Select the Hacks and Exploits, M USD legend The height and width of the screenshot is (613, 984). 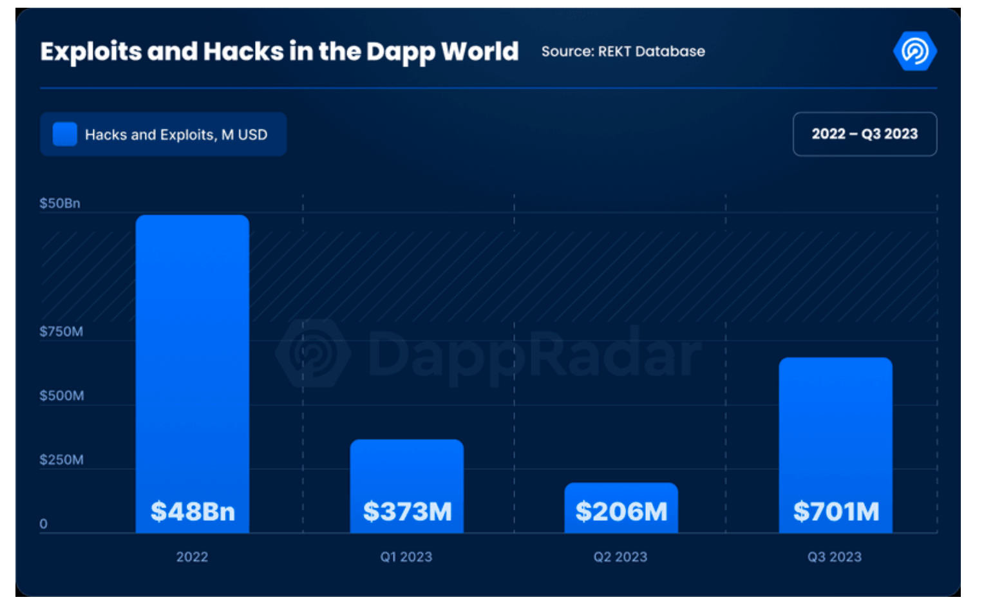164,134
